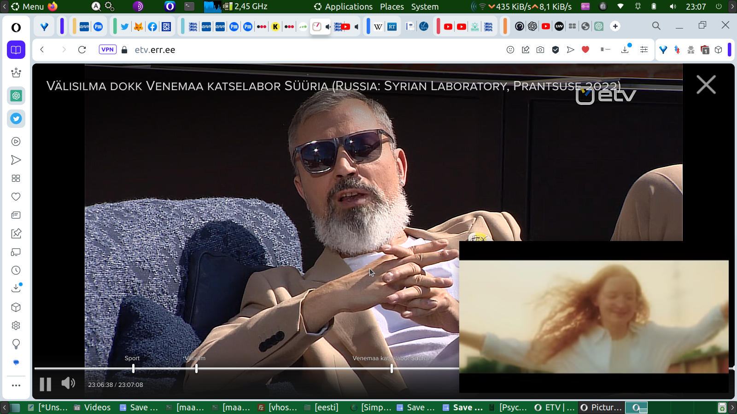Jump to the Välisilm timeline marker
The image size is (737, 414).
point(196,368)
